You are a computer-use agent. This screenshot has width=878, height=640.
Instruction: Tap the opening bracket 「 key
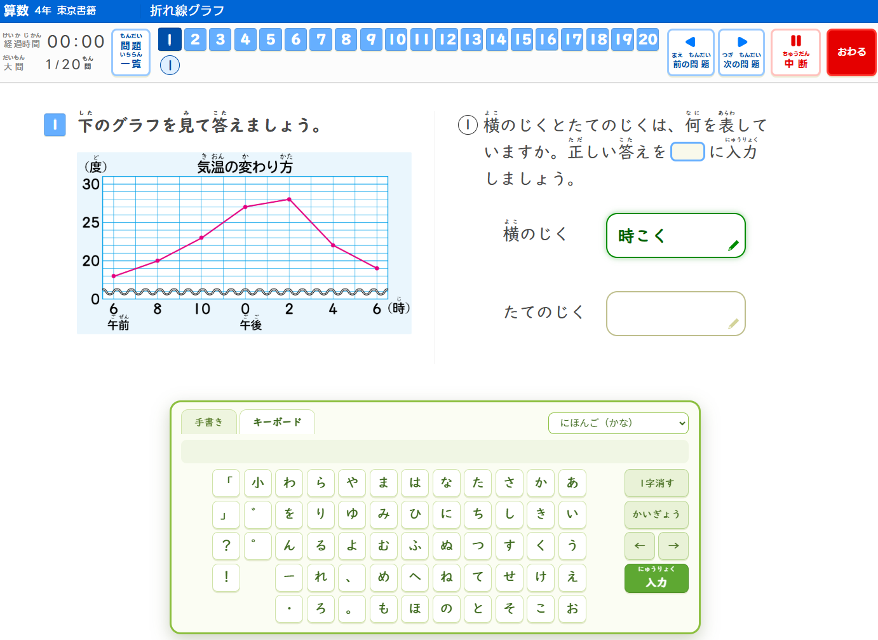click(x=226, y=483)
